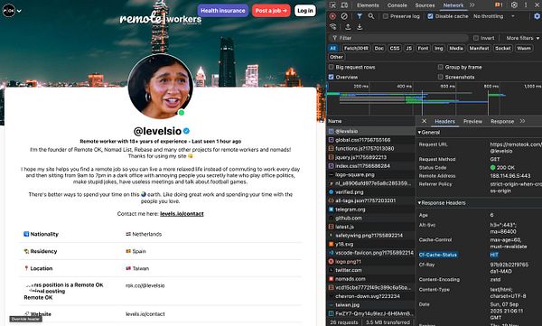Screen dimensions: 542x326
Task: Show more request detail tabs
Action: point(522,121)
